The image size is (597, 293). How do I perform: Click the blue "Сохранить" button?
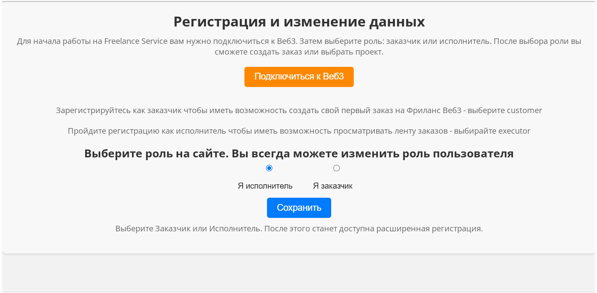coord(299,208)
